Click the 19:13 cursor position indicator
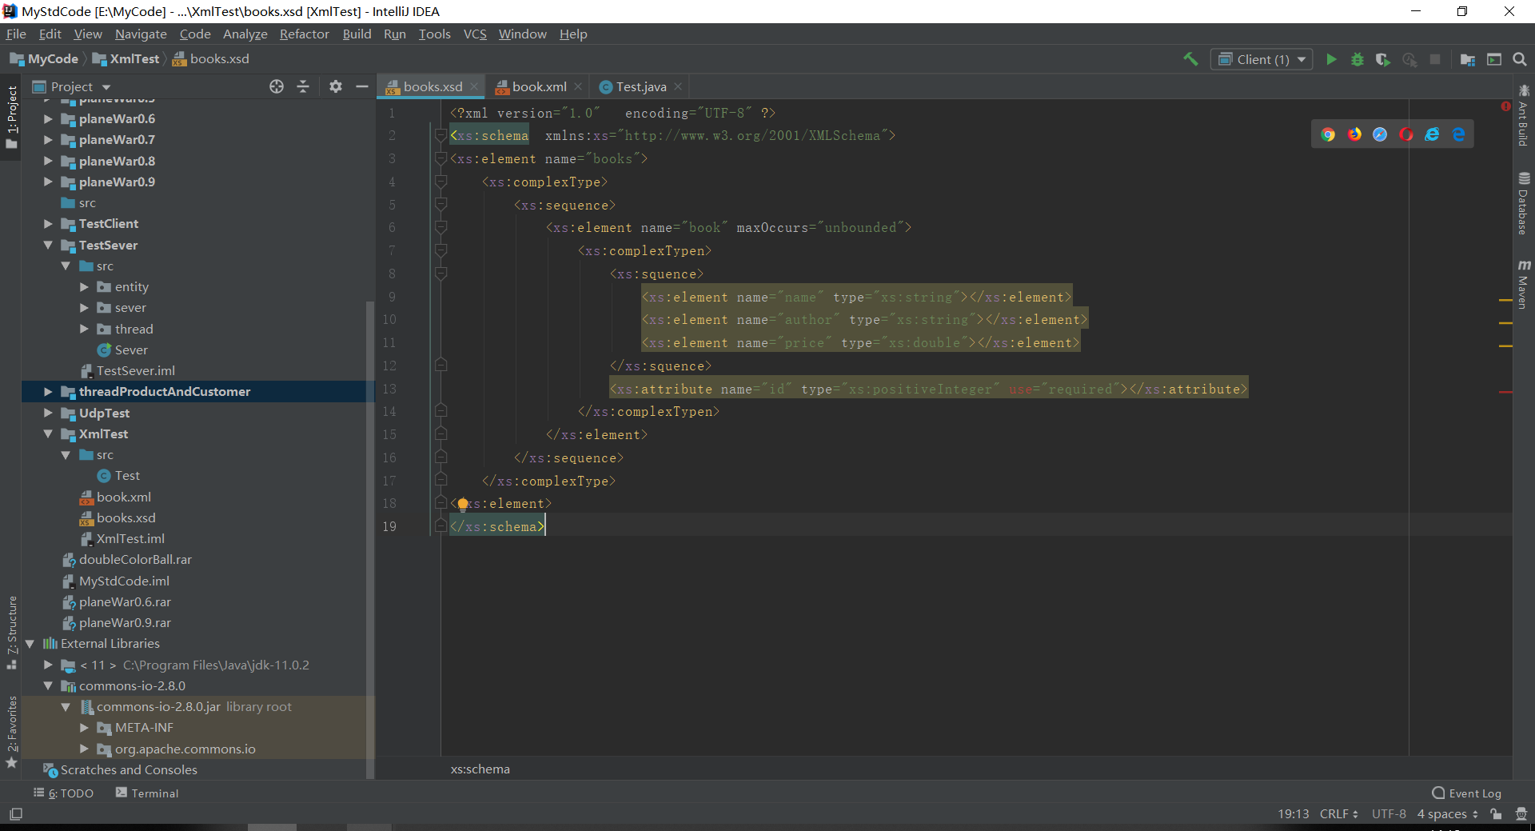Image resolution: width=1535 pixels, height=831 pixels. coord(1293,814)
